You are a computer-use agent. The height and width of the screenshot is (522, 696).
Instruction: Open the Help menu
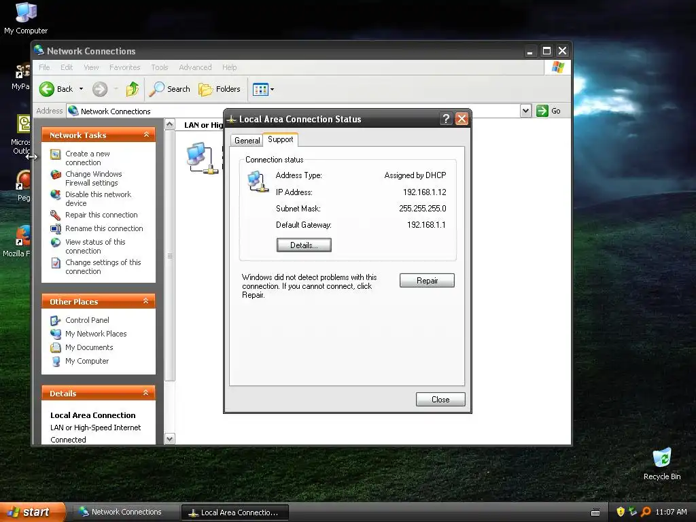[230, 67]
